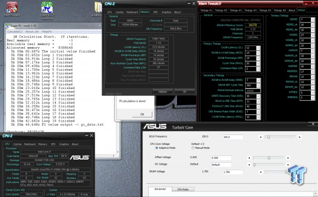Open About tab in bottom CPU-Z window
Viewport: 318px width, 197px height.
click(75, 144)
